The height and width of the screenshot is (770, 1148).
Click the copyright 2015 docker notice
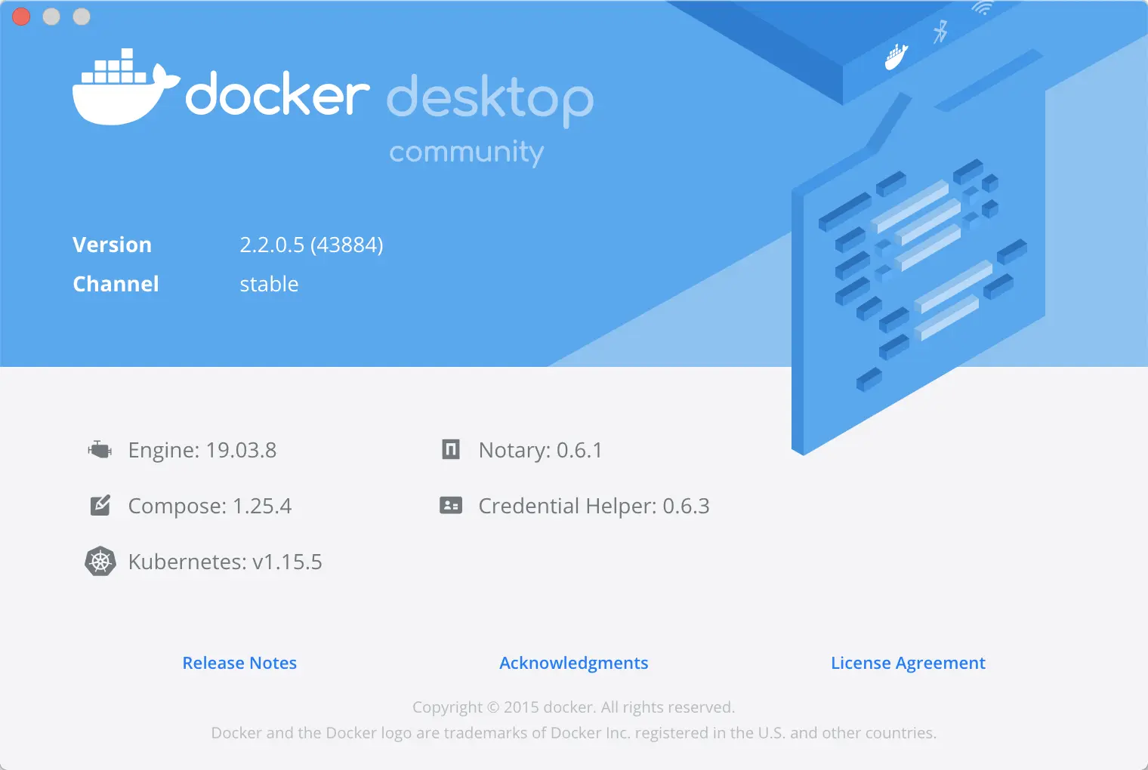click(573, 707)
